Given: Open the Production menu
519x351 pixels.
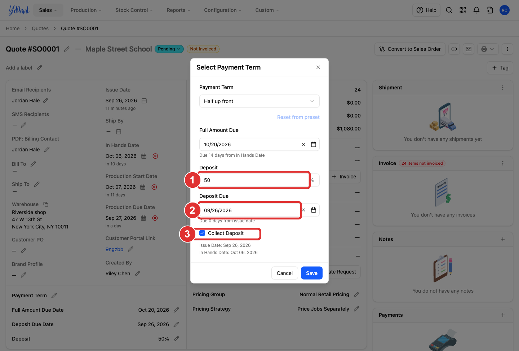Looking at the screenshot, I should click(86, 10).
